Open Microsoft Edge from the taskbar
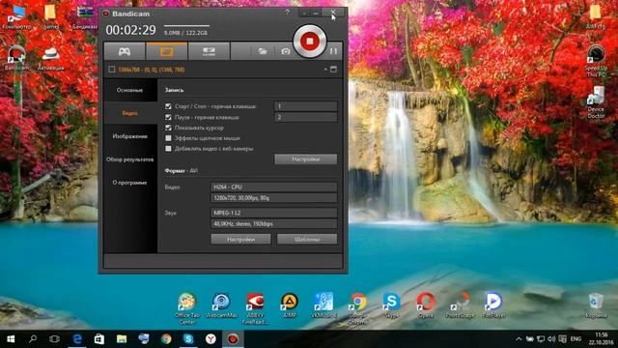The width and height of the screenshot is (618, 348). pyautogui.click(x=77, y=339)
